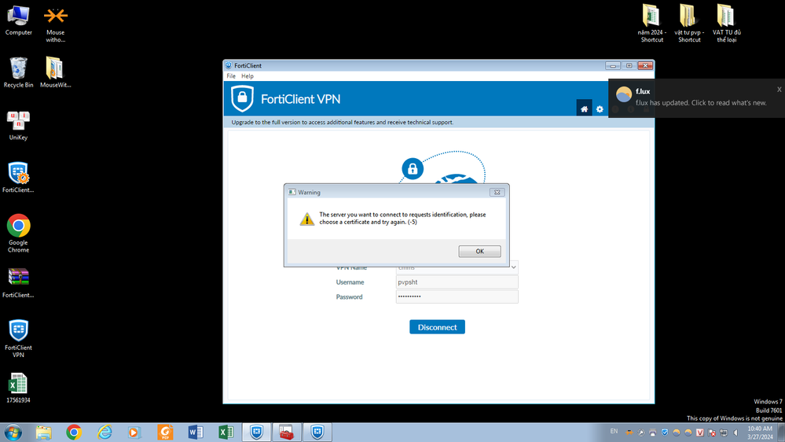Image resolution: width=785 pixels, height=442 pixels.
Task: Open the clock showing 10:40 AM
Action: coord(760,433)
